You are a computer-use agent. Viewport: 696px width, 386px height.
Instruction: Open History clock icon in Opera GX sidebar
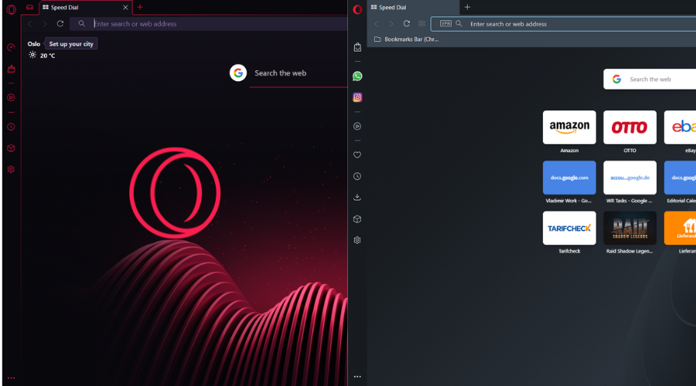(11, 127)
